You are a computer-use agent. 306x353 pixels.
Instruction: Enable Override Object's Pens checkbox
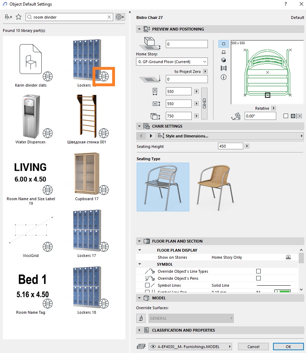coord(258,278)
